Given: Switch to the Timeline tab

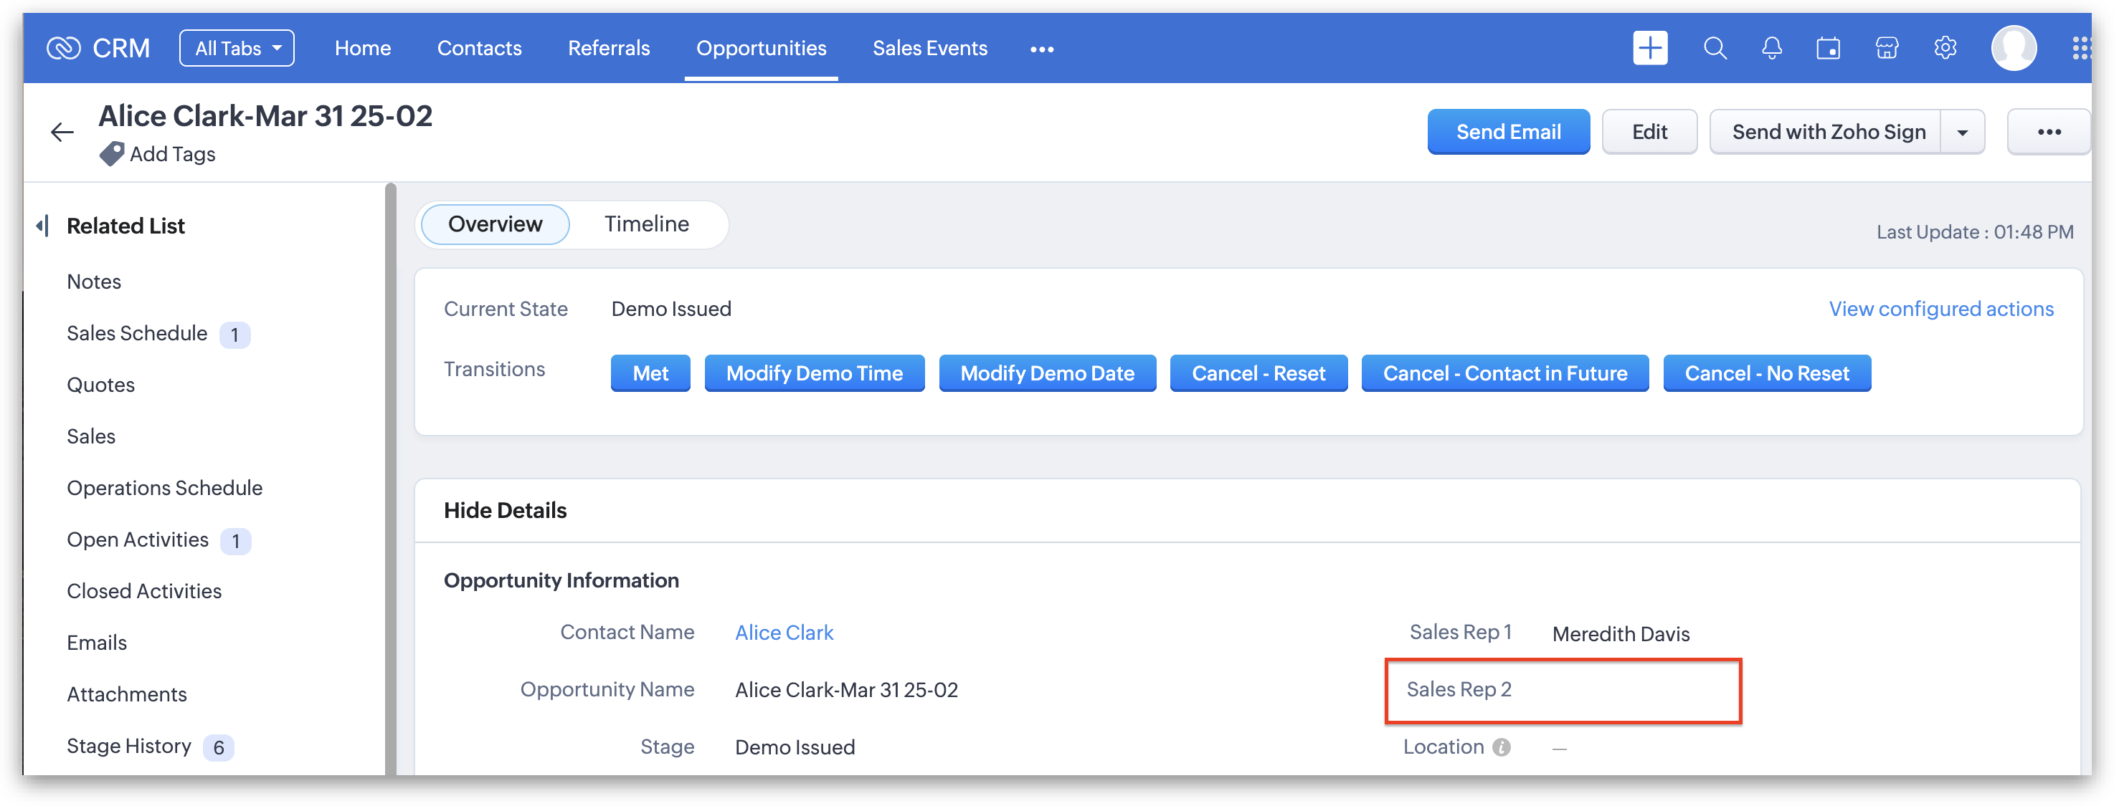Looking at the screenshot, I should (x=646, y=224).
